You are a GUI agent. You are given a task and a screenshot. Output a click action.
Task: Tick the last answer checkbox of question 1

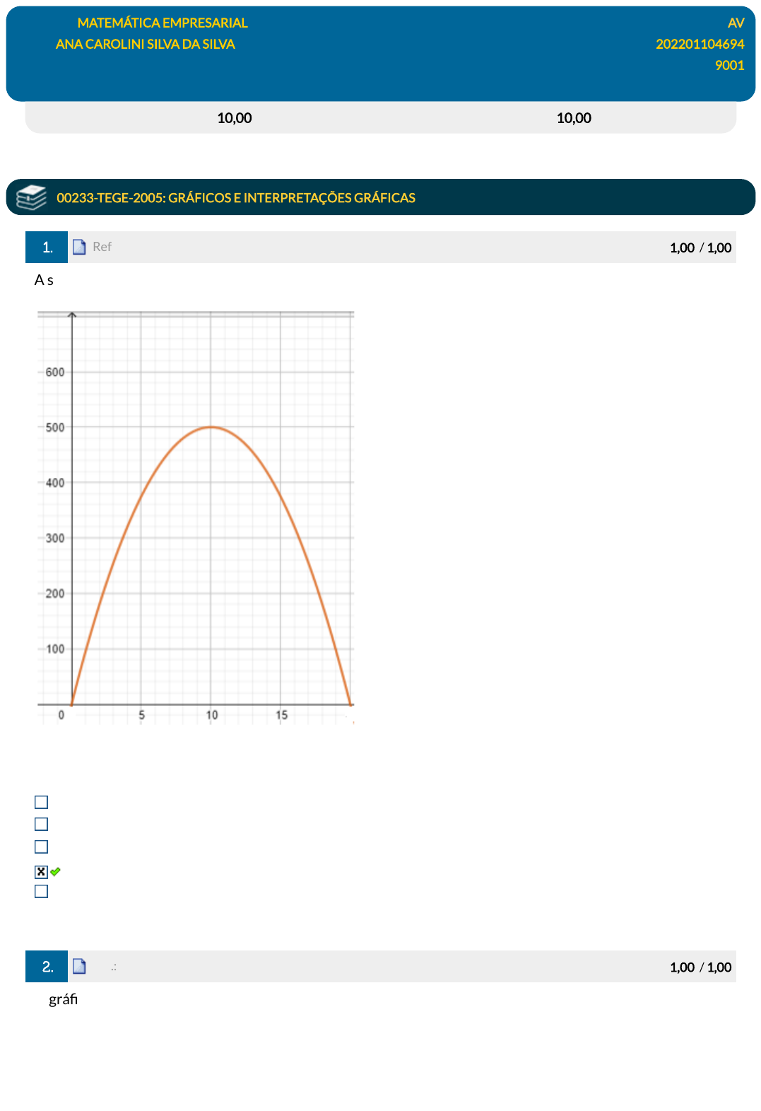click(x=42, y=891)
